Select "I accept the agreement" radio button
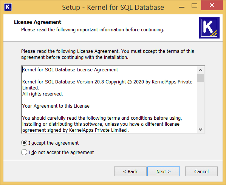Image resolution: width=226 pixels, height=185 pixels. tap(24, 143)
